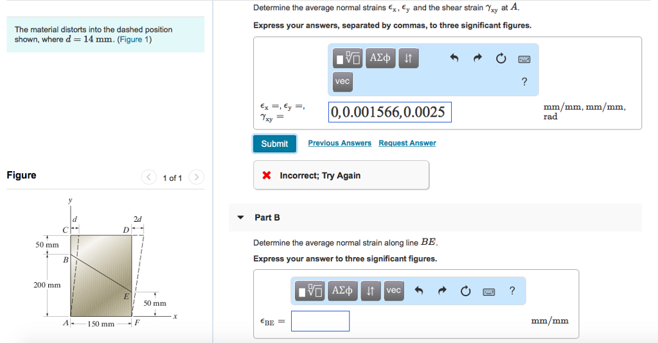Reset the Part B answer field
The image size is (658, 343).
(465, 290)
